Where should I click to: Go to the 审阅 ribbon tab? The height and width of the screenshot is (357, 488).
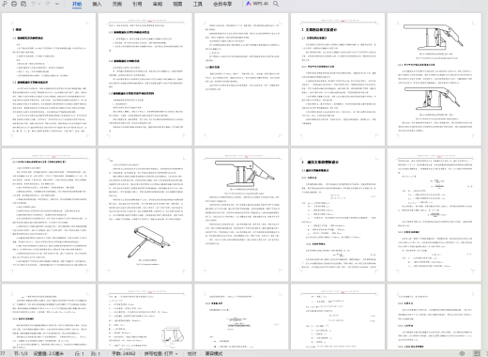[158, 4]
